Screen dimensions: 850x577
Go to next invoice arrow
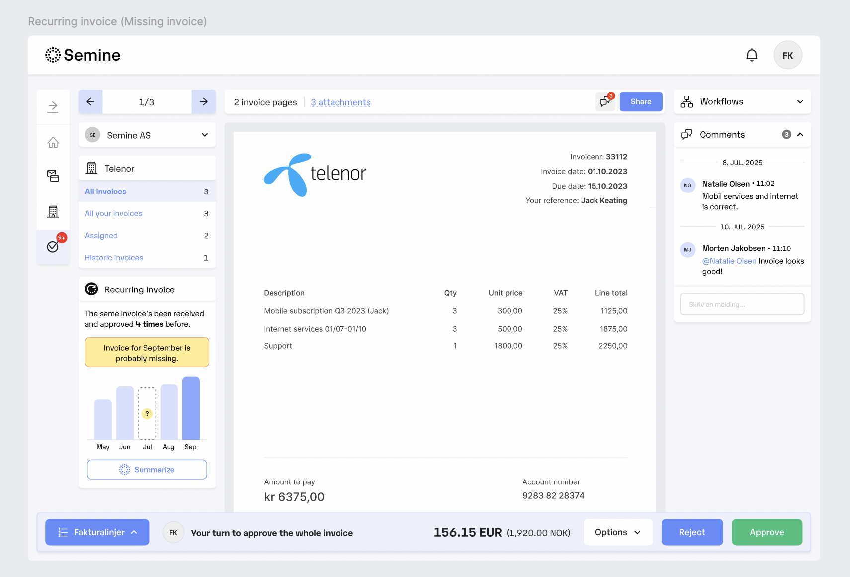[204, 102]
